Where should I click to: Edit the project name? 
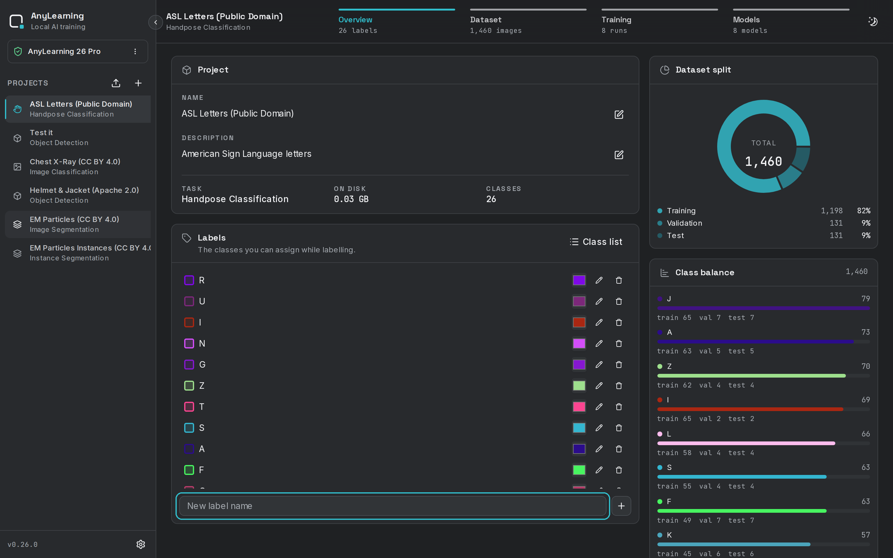619,114
